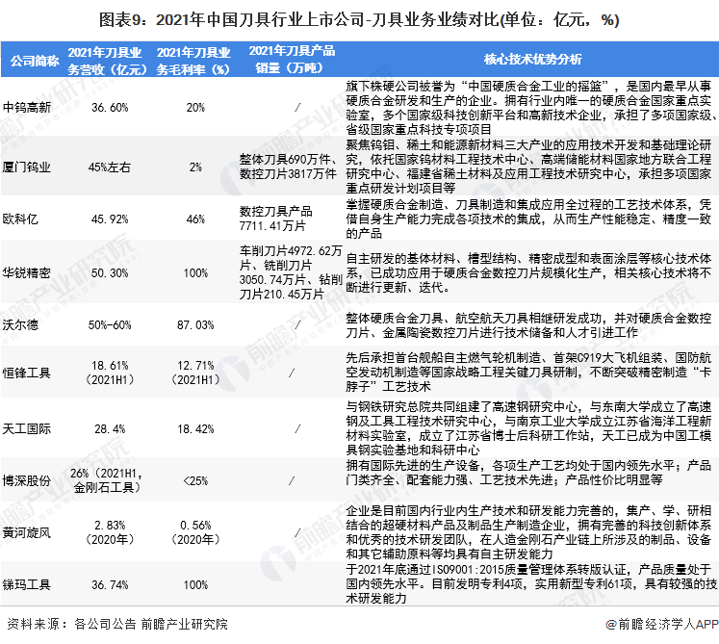
Task: Click the value 87.03% for 沃尔德
Action: point(195,325)
